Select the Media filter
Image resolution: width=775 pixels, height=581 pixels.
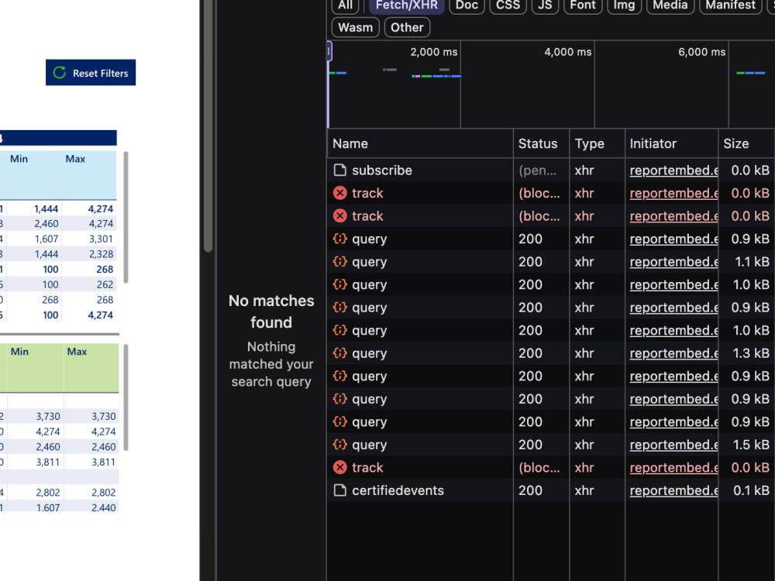(670, 5)
